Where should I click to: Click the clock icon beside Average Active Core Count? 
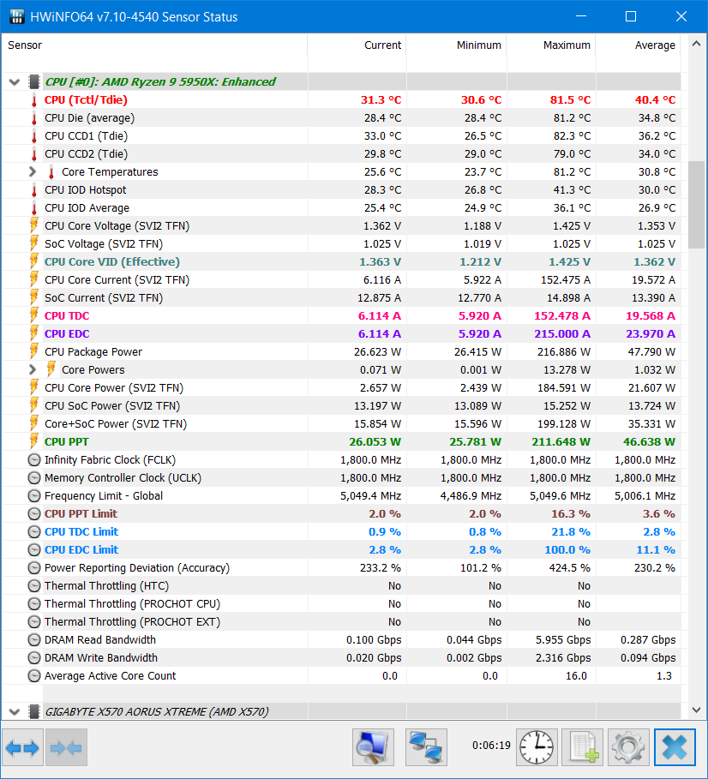(x=33, y=675)
